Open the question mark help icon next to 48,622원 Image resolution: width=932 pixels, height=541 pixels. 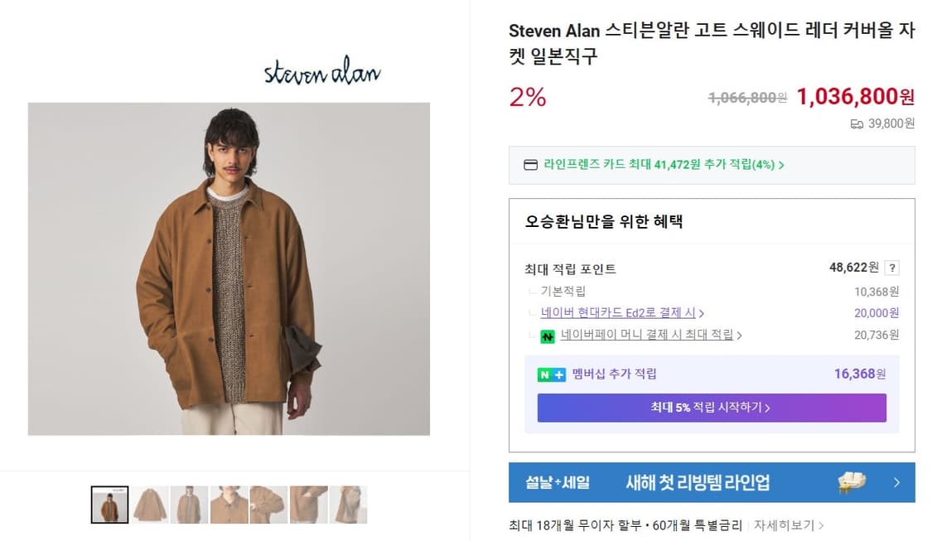[x=891, y=267]
